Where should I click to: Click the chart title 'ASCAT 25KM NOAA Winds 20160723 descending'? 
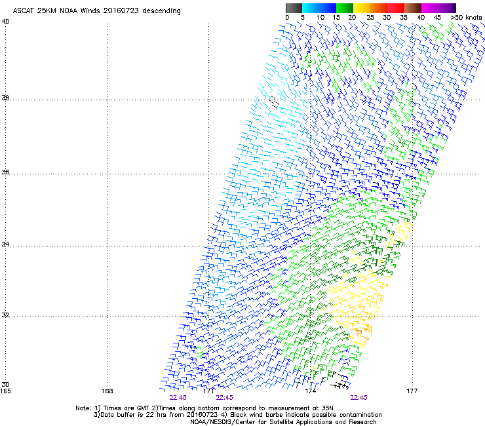96,10
